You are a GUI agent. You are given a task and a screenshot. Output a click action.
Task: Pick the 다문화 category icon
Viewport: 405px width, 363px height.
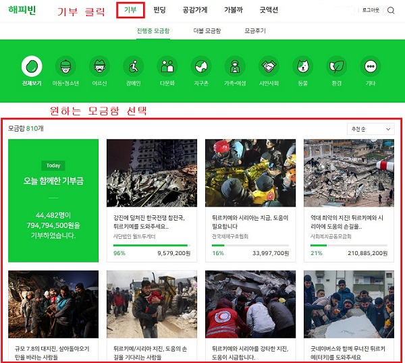click(x=167, y=66)
